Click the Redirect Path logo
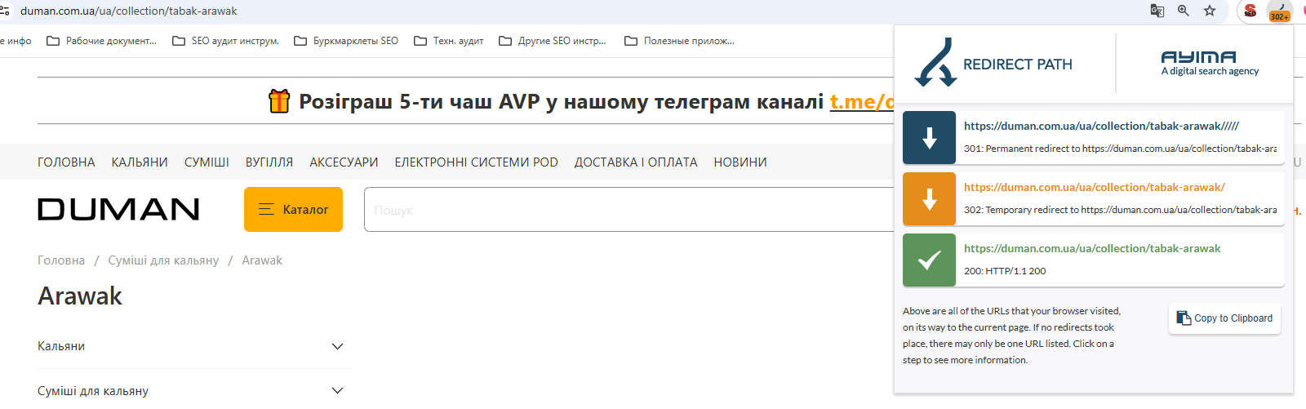This screenshot has height=409, width=1306. pyautogui.click(x=993, y=63)
